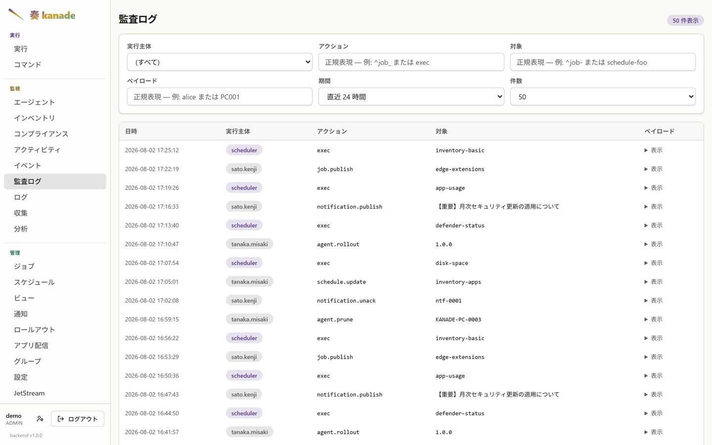Click the inventory-apps target cell
This screenshot has height=445, width=712.
pyautogui.click(x=458, y=282)
